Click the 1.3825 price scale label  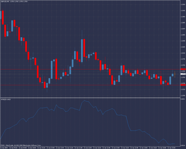pos(183,47)
